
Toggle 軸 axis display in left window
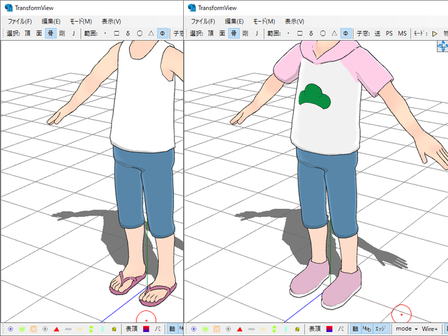172,329
